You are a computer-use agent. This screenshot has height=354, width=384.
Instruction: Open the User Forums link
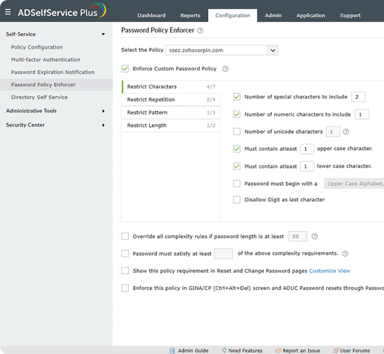(x=355, y=351)
